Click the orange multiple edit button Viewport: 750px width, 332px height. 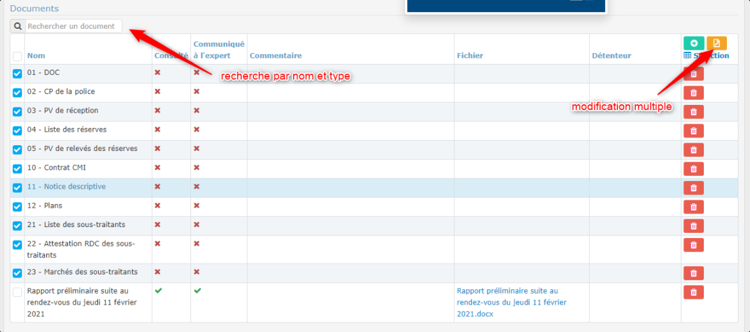point(717,43)
